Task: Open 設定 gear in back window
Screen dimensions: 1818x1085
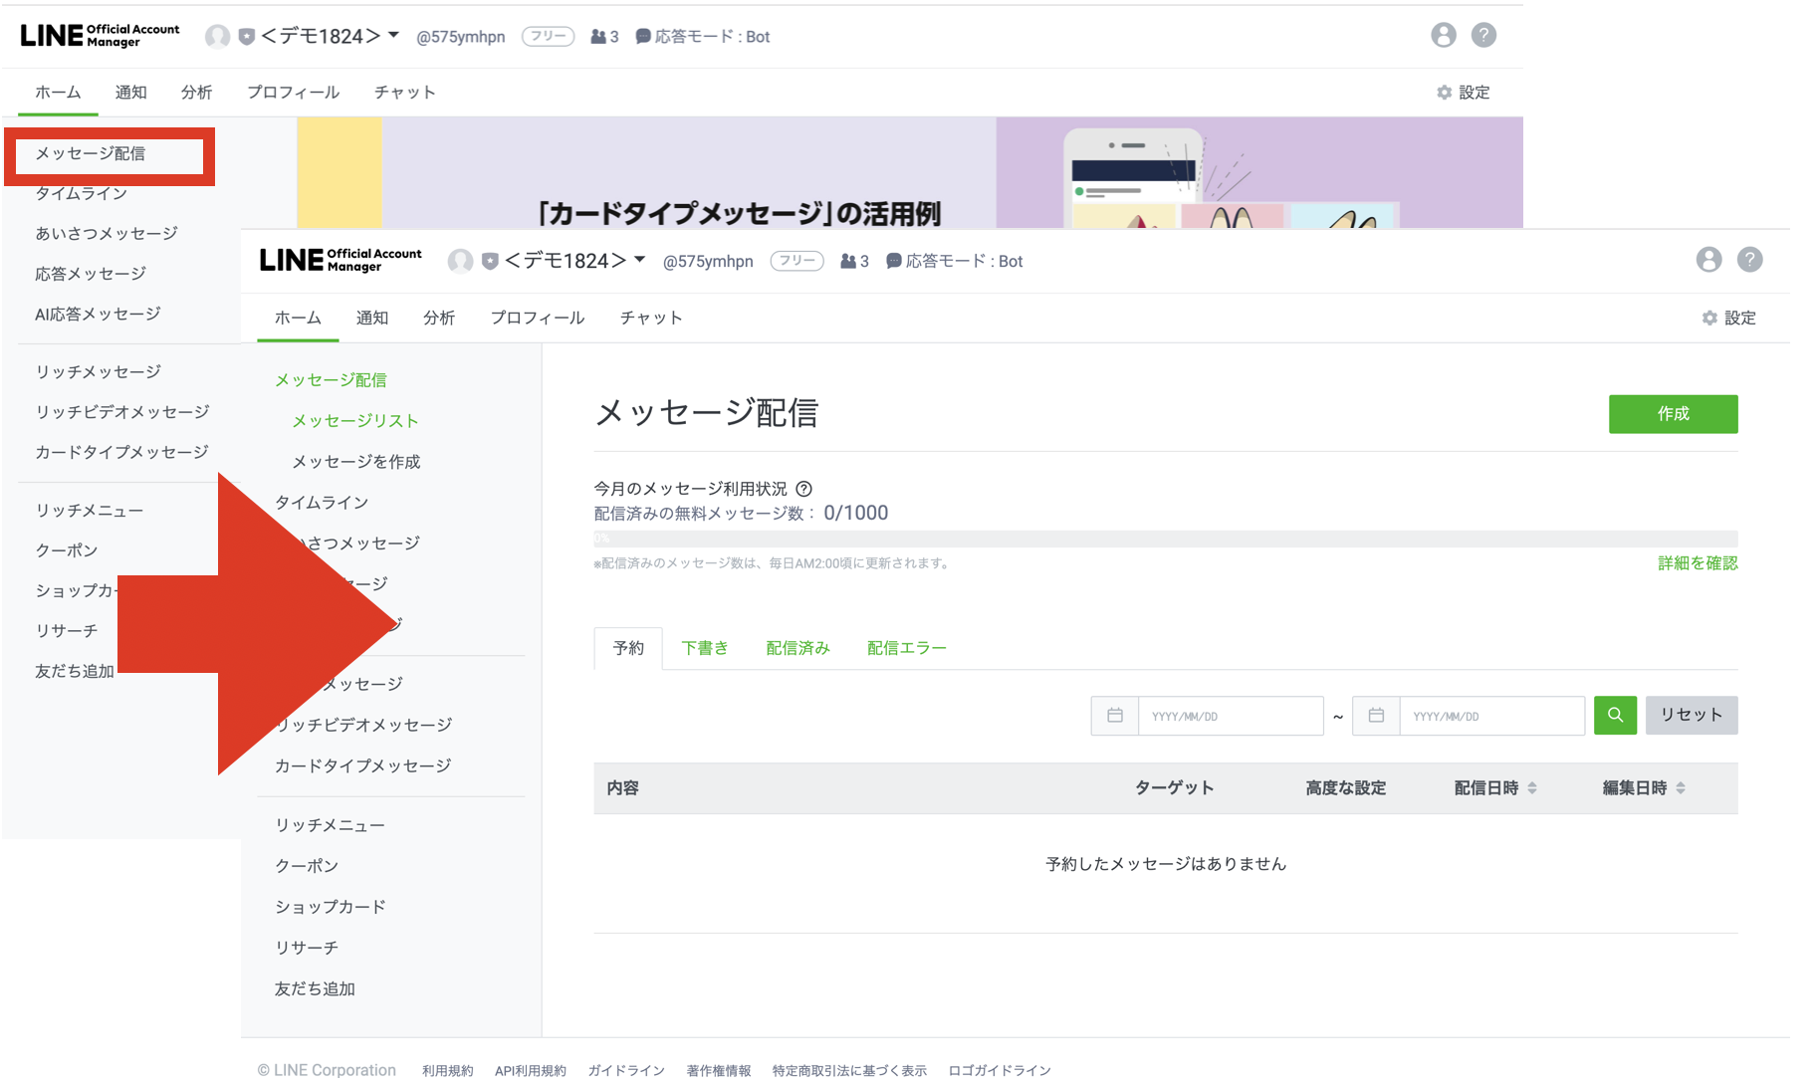Action: click(1464, 92)
